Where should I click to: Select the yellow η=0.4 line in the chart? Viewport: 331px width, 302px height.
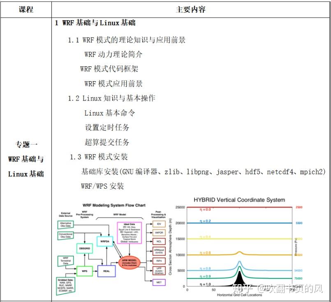click(x=230, y=238)
